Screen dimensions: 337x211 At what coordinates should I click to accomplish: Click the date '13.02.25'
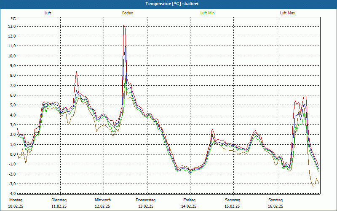[146, 206]
